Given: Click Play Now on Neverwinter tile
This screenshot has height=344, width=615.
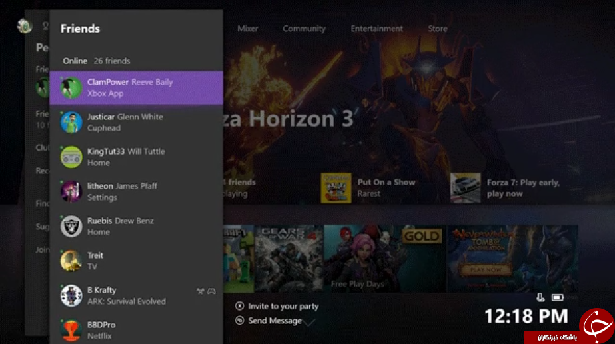Looking at the screenshot, I should [x=486, y=270].
